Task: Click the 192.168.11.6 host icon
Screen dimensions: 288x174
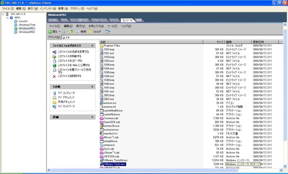Action: tap(7, 14)
